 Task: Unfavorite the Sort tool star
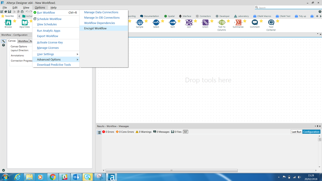point(179,21)
